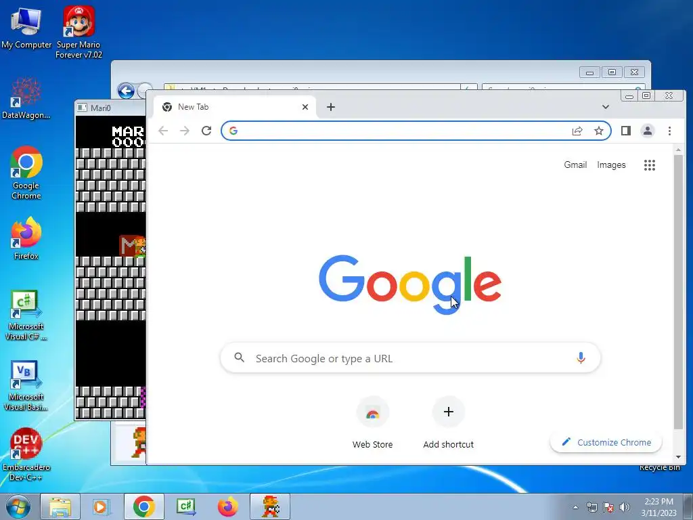The height and width of the screenshot is (520, 693).
Task: Open Windows Media Player from taskbar
Action: click(x=102, y=506)
